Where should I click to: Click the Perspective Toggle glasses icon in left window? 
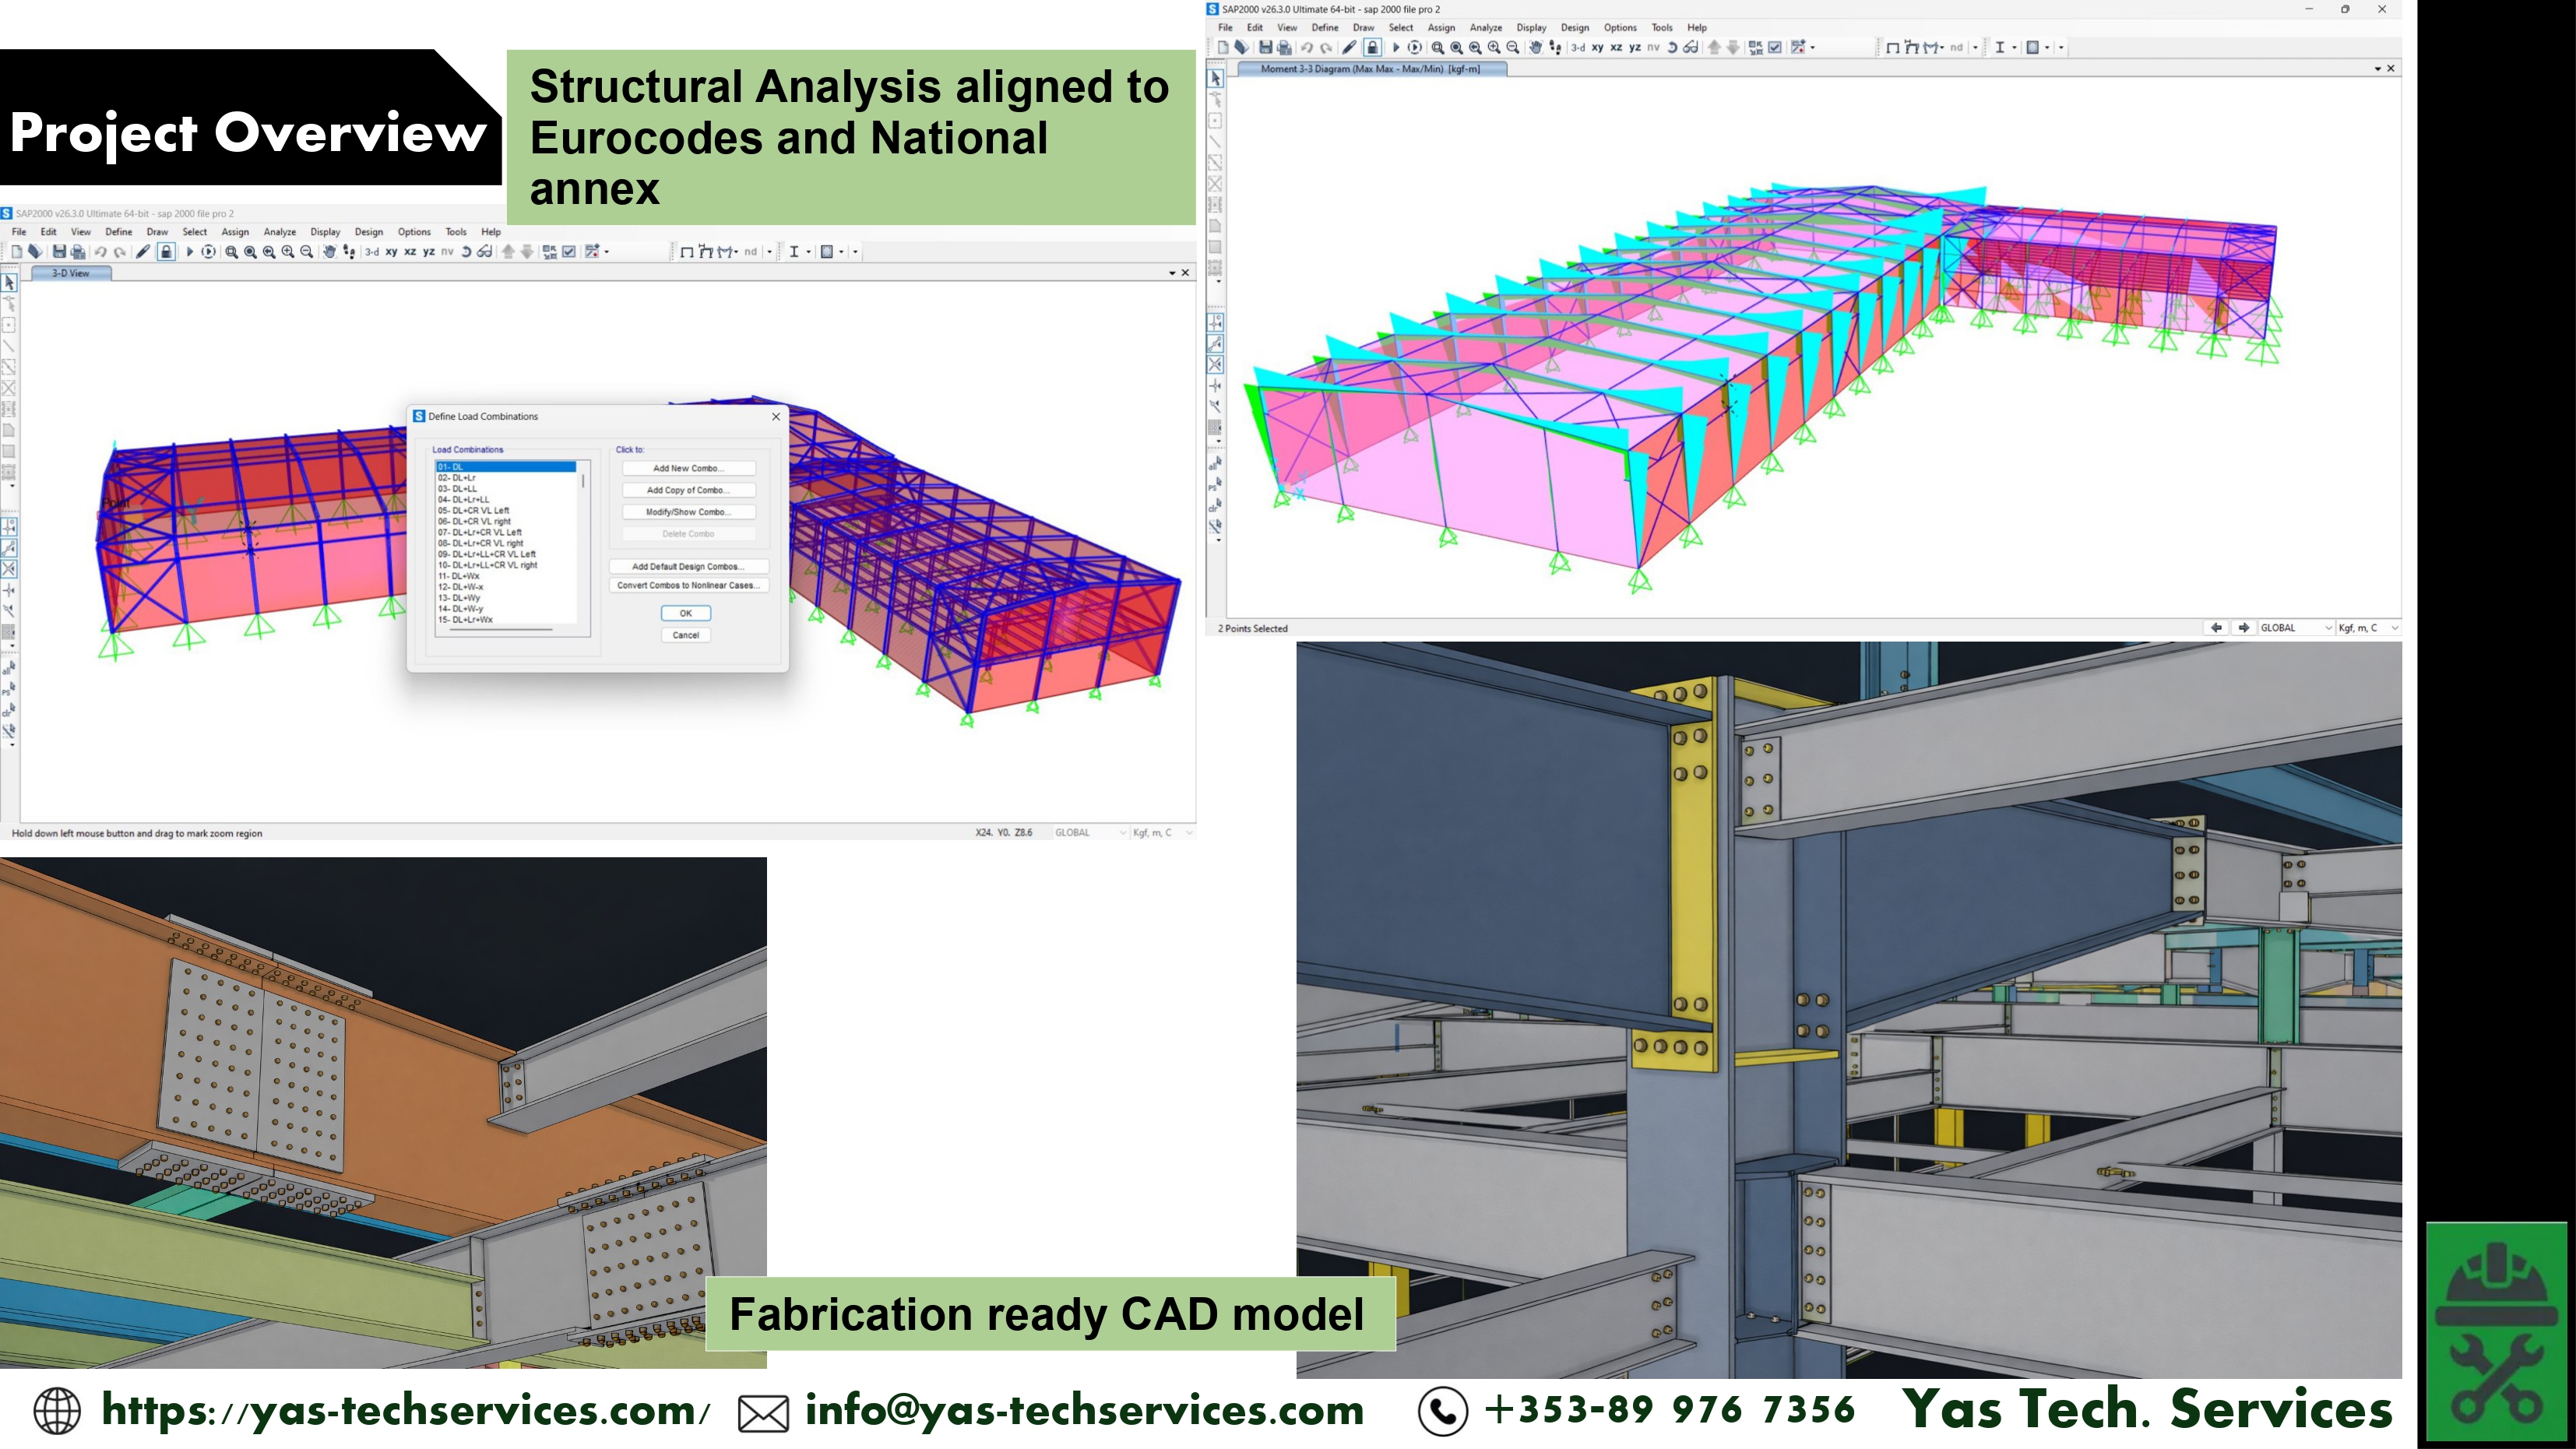tap(485, 252)
